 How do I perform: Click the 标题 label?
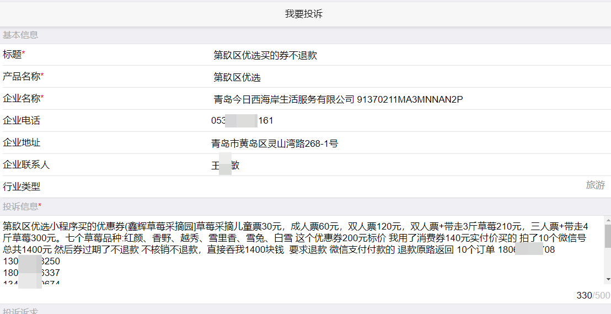pos(14,54)
